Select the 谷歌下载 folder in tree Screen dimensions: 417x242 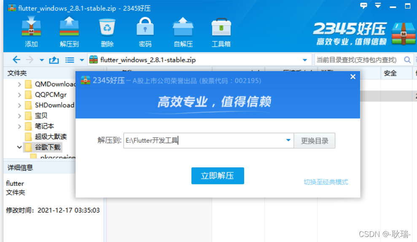43,147
